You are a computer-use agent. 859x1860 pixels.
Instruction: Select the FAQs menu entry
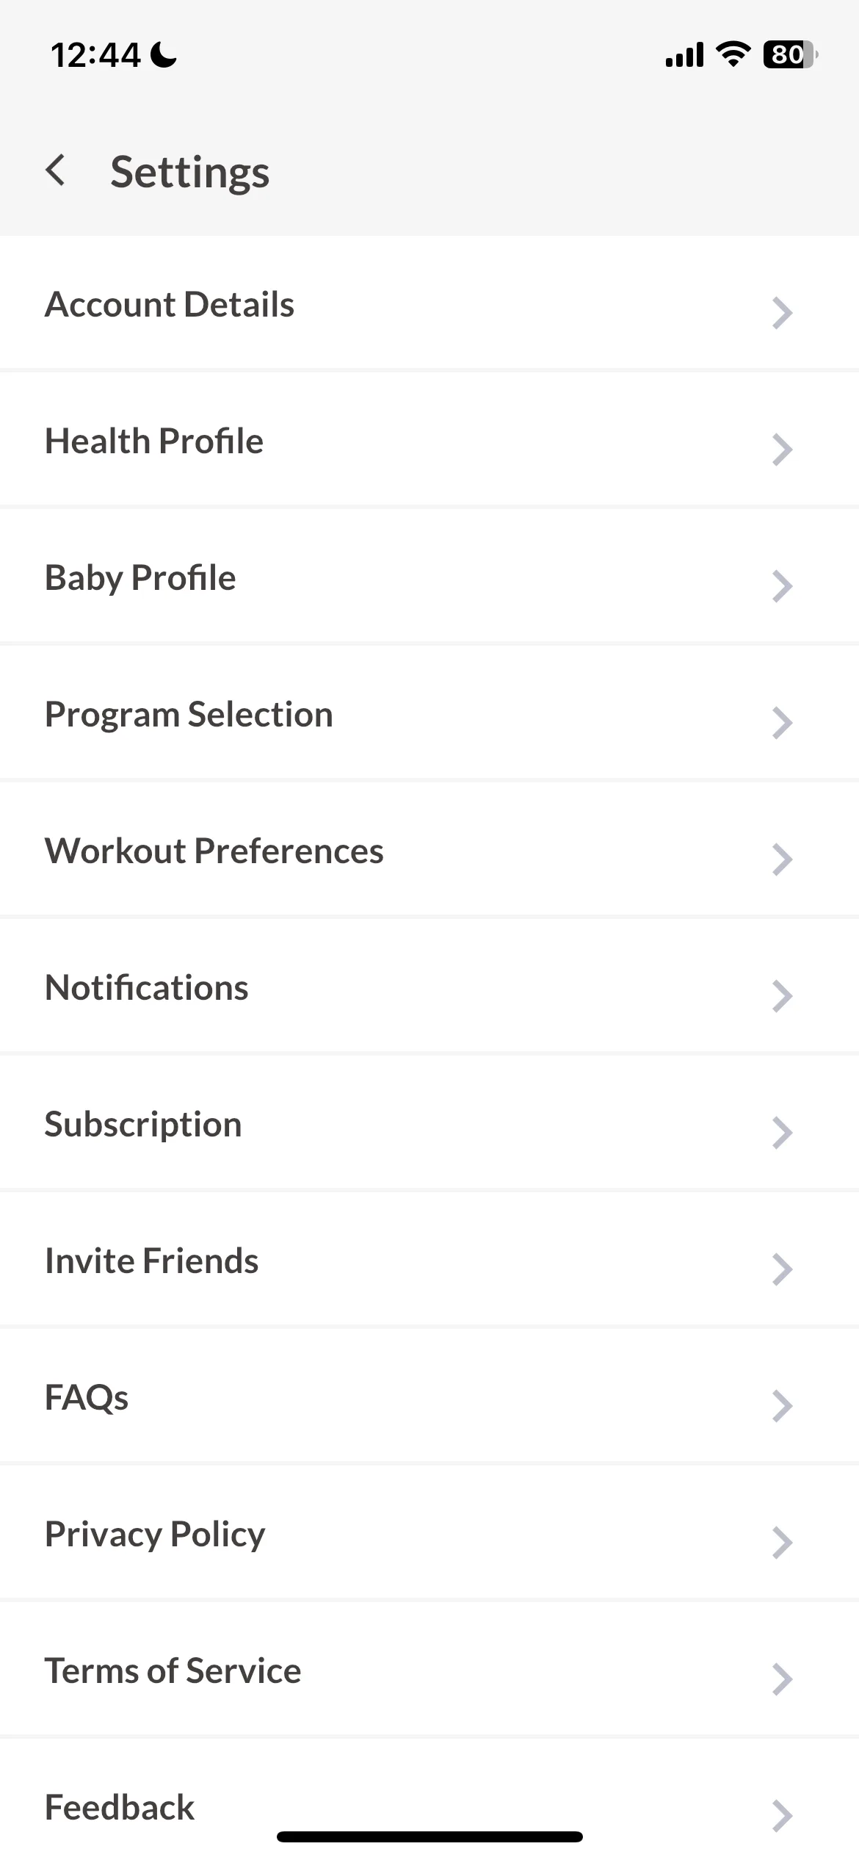point(429,1397)
